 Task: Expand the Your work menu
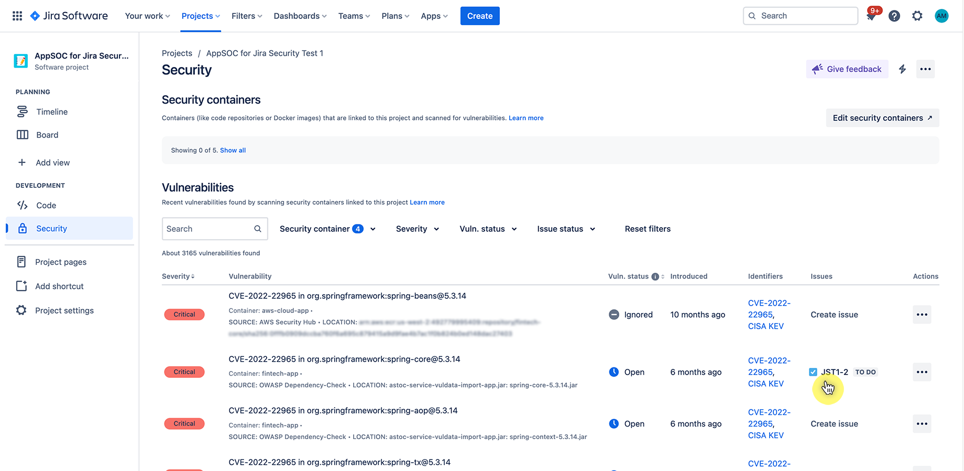pos(147,16)
